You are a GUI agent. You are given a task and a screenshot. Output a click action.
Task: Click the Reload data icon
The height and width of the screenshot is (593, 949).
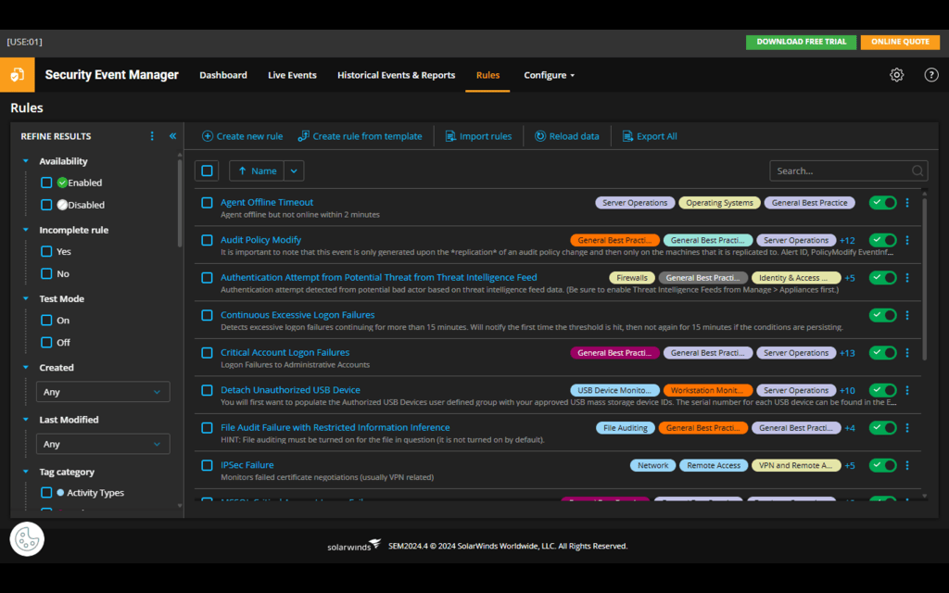coord(539,135)
